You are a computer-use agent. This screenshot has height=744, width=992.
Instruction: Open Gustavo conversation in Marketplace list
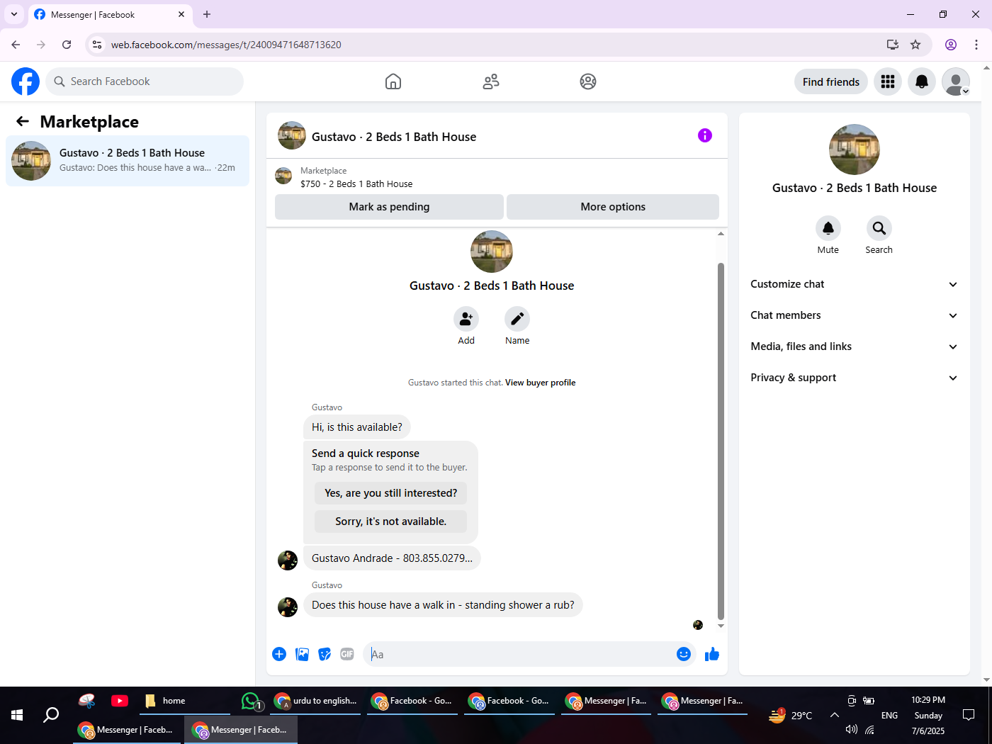point(128,161)
